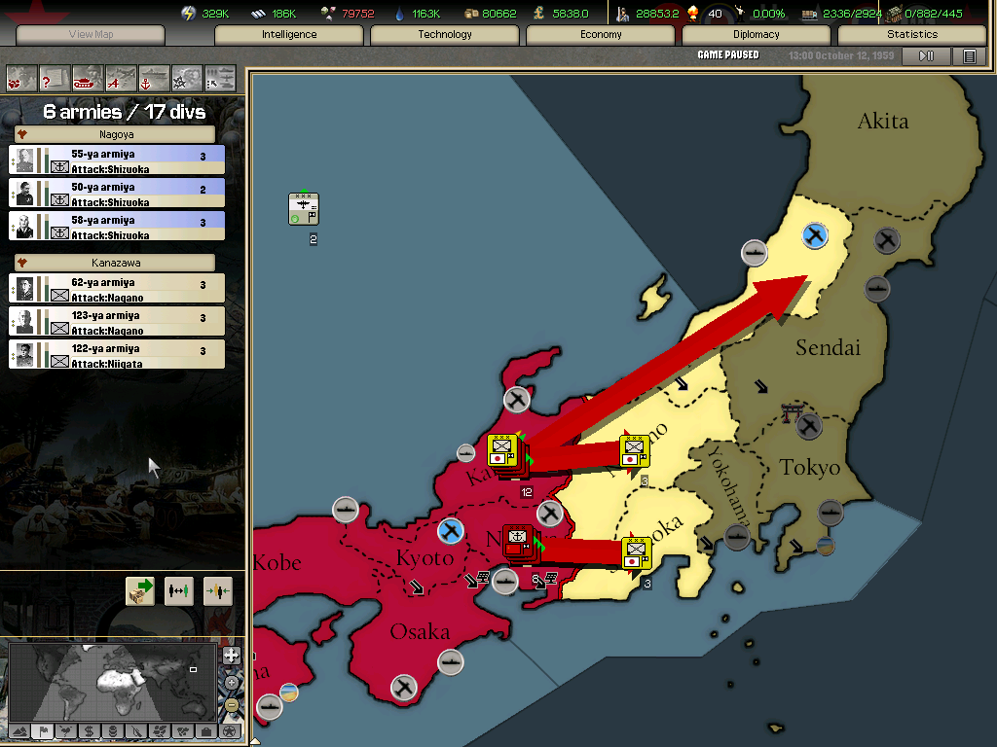The height and width of the screenshot is (747, 997).
Task: Click the blue airbase icon near Kyoto
Action: (450, 531)
